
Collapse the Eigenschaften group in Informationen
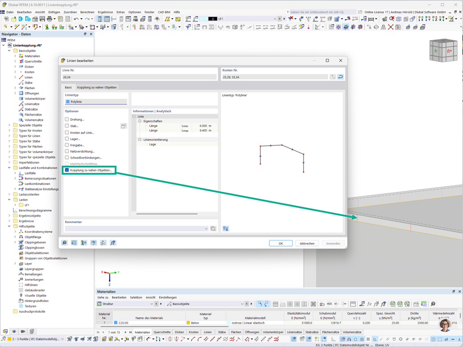(140, 121)
